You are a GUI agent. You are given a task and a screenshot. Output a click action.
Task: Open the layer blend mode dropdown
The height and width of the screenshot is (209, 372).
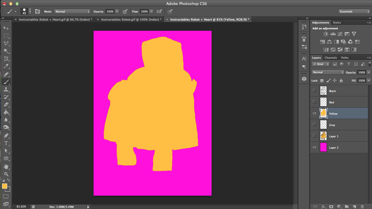(328, 72)
